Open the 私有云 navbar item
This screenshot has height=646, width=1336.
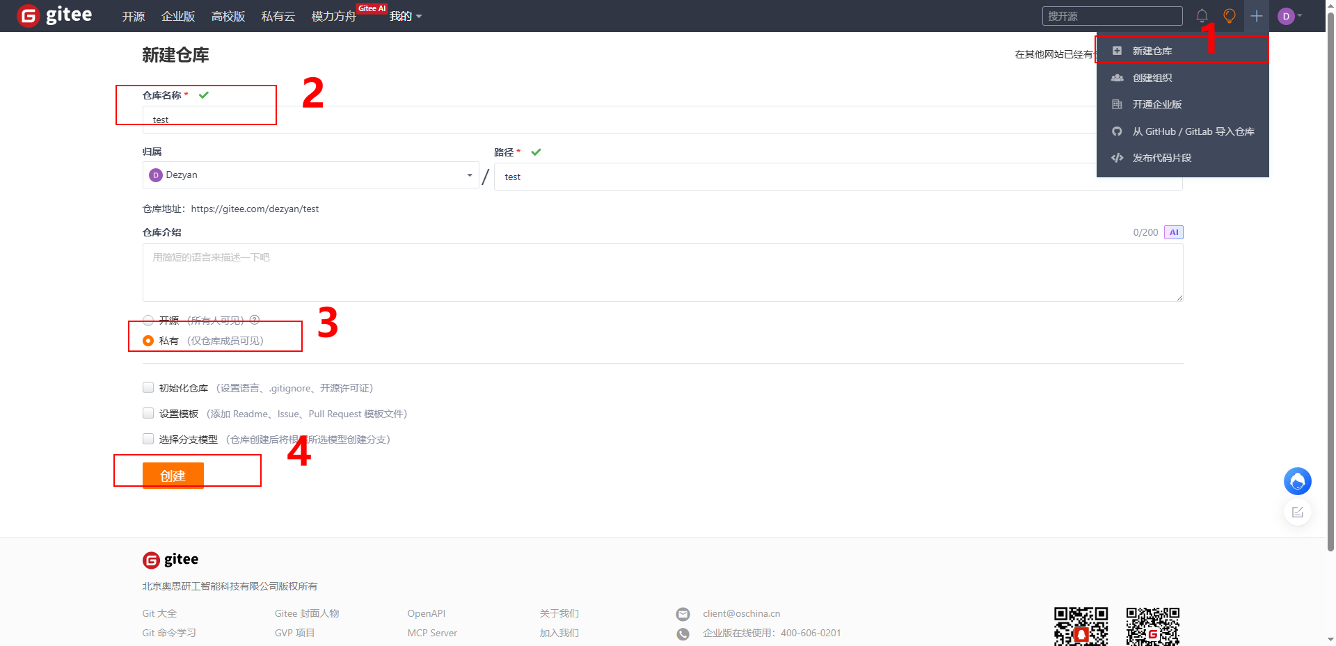pos(278,16)
